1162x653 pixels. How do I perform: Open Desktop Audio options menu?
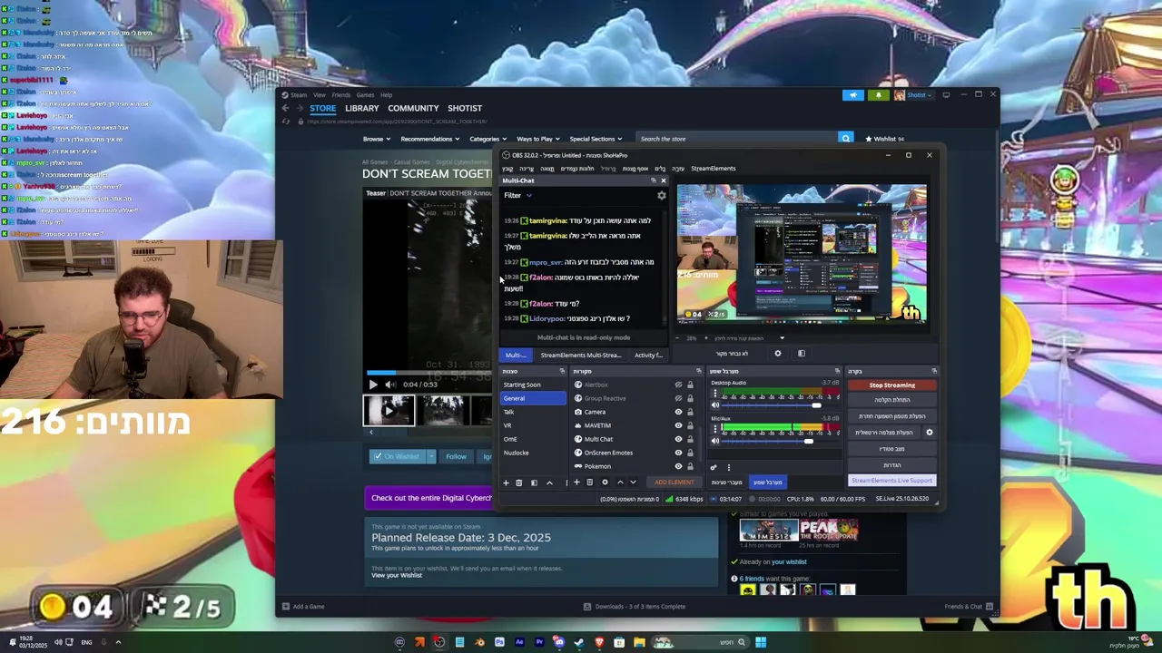(715, 393)
